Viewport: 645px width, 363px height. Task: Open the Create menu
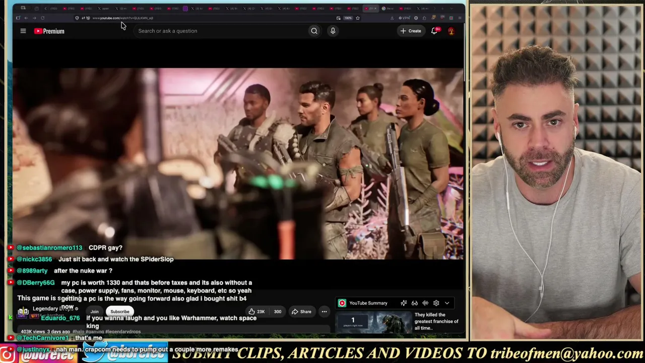tap(411, 31)
